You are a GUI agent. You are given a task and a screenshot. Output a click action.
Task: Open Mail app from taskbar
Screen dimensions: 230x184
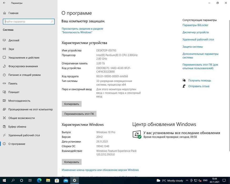click(x=66, y=180)
